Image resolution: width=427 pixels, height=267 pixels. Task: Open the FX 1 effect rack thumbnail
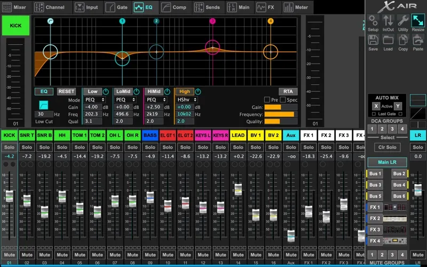pyautogui.click(x=395, y=207)
